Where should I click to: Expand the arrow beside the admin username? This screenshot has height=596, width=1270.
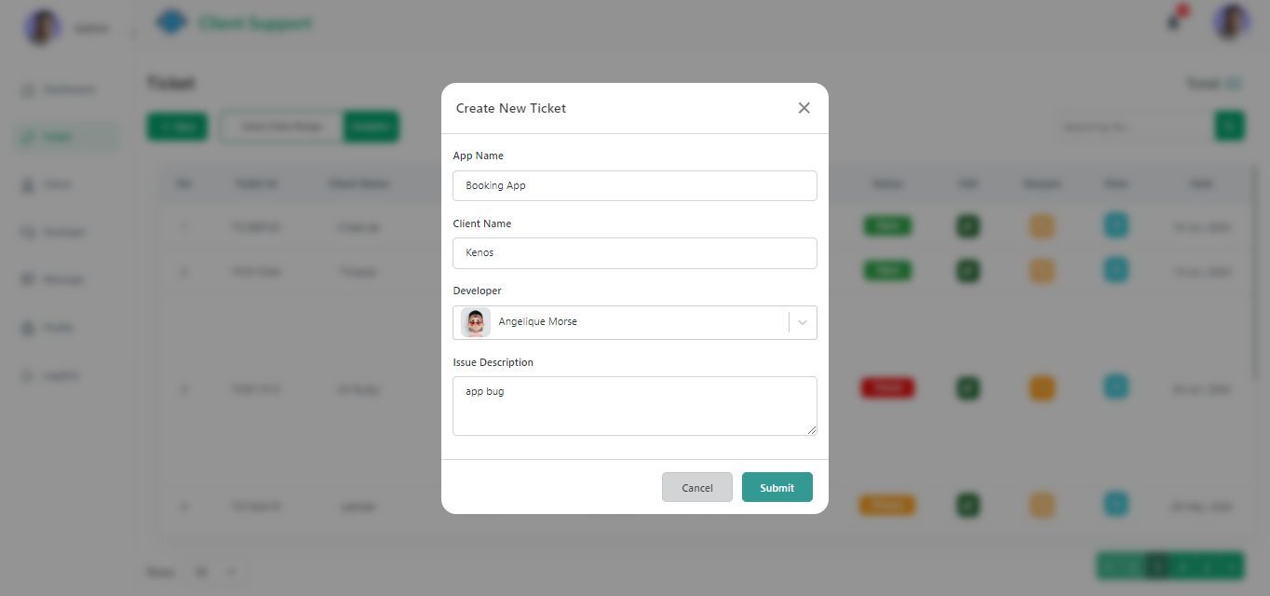coord(132,34)
